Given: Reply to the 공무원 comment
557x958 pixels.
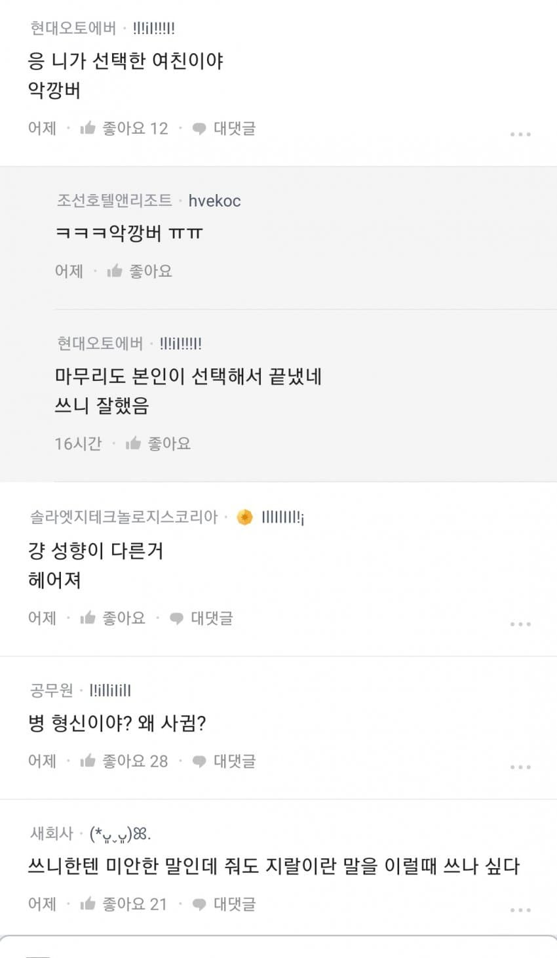Looking at the screenshot, I should click(224, 761).
